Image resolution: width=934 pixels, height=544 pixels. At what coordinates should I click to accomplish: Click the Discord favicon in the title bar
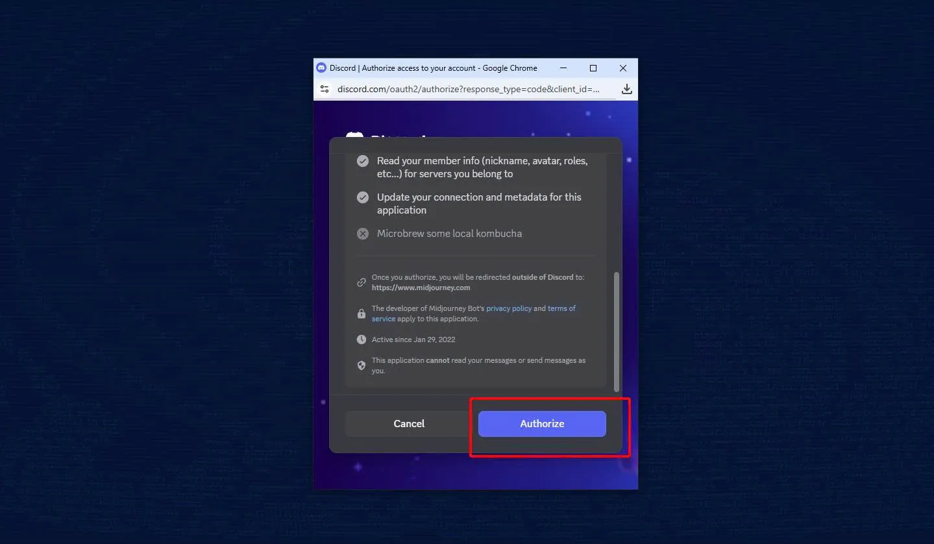pyautogui.click(x=321, y=68)
